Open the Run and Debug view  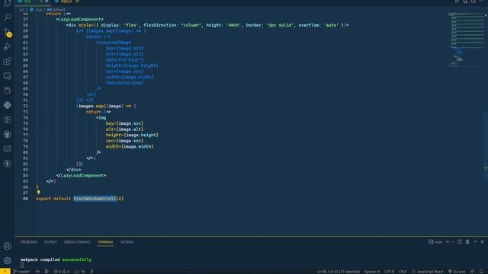pyautogui.click(x=7, y=46)
